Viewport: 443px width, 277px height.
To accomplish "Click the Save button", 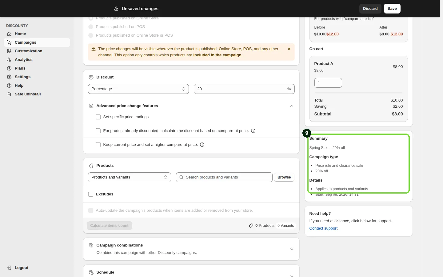I will pos(392,9).
